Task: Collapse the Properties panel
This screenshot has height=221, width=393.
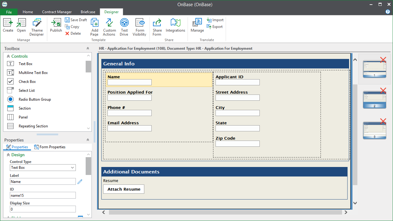Action: (x=88, y=140)
